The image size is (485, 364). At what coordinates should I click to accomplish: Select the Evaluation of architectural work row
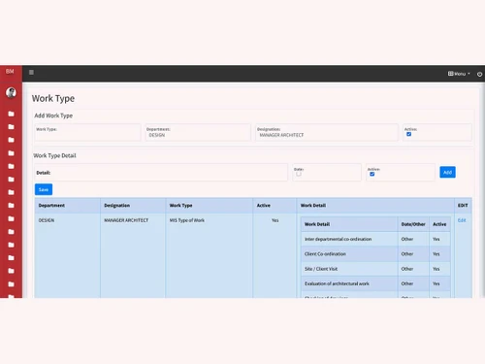pyautogui.click(x=375, y=283)
